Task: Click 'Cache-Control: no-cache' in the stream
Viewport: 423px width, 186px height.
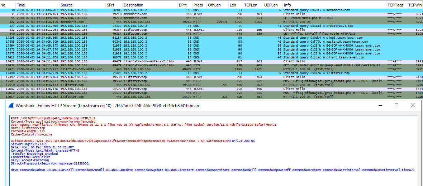Action: point(32,134)
